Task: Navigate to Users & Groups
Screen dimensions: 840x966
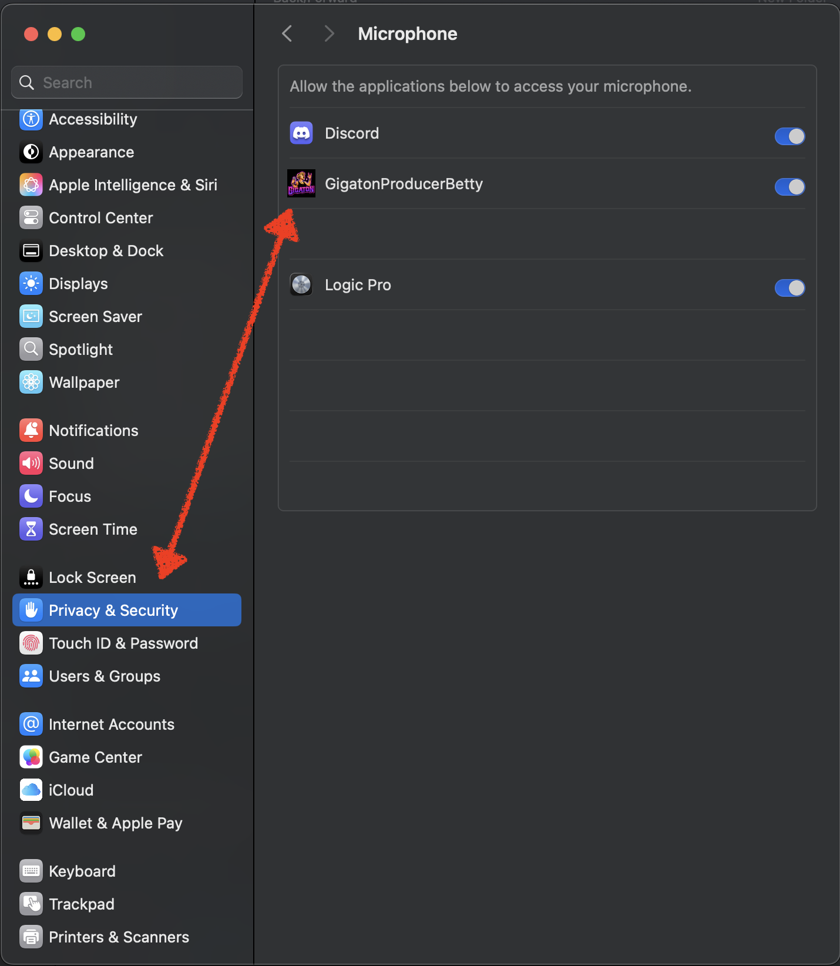Action: point(105,676)
